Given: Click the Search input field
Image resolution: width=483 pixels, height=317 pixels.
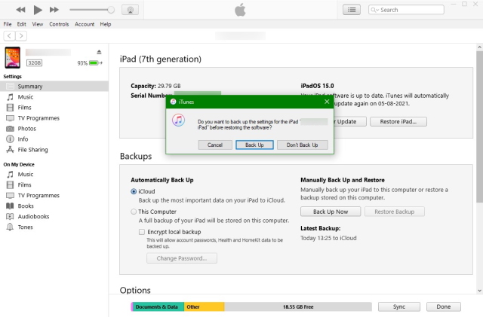Looking at the screenshot, I should coord(406,10).
